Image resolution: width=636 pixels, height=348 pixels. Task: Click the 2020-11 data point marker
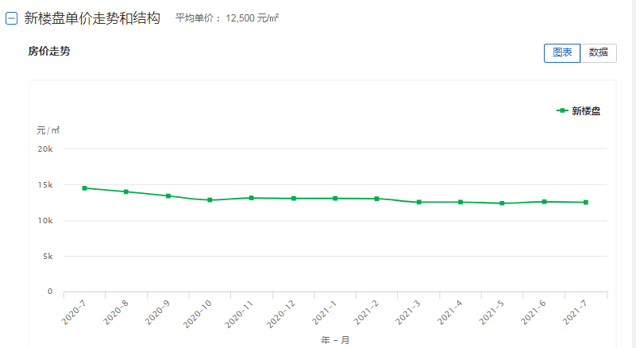[252, 198]
